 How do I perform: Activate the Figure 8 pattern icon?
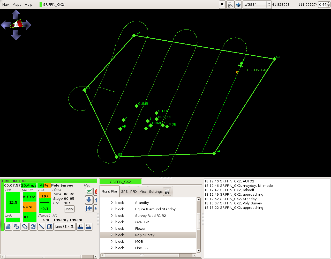[17, 227]
